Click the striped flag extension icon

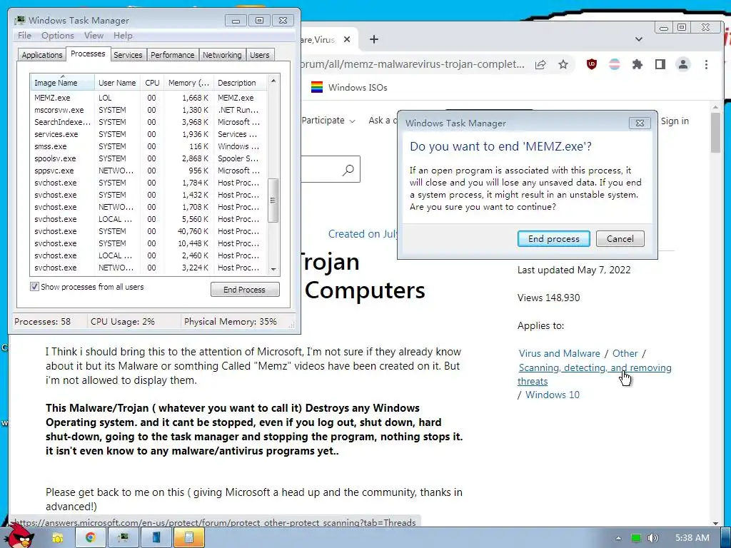coord(615,64)
